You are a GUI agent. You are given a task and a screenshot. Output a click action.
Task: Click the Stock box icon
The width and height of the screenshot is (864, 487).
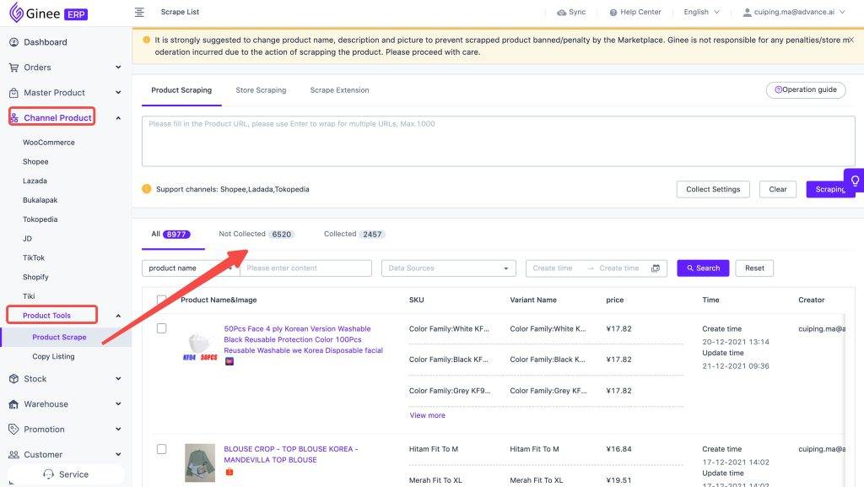click(x=13, y=379)
